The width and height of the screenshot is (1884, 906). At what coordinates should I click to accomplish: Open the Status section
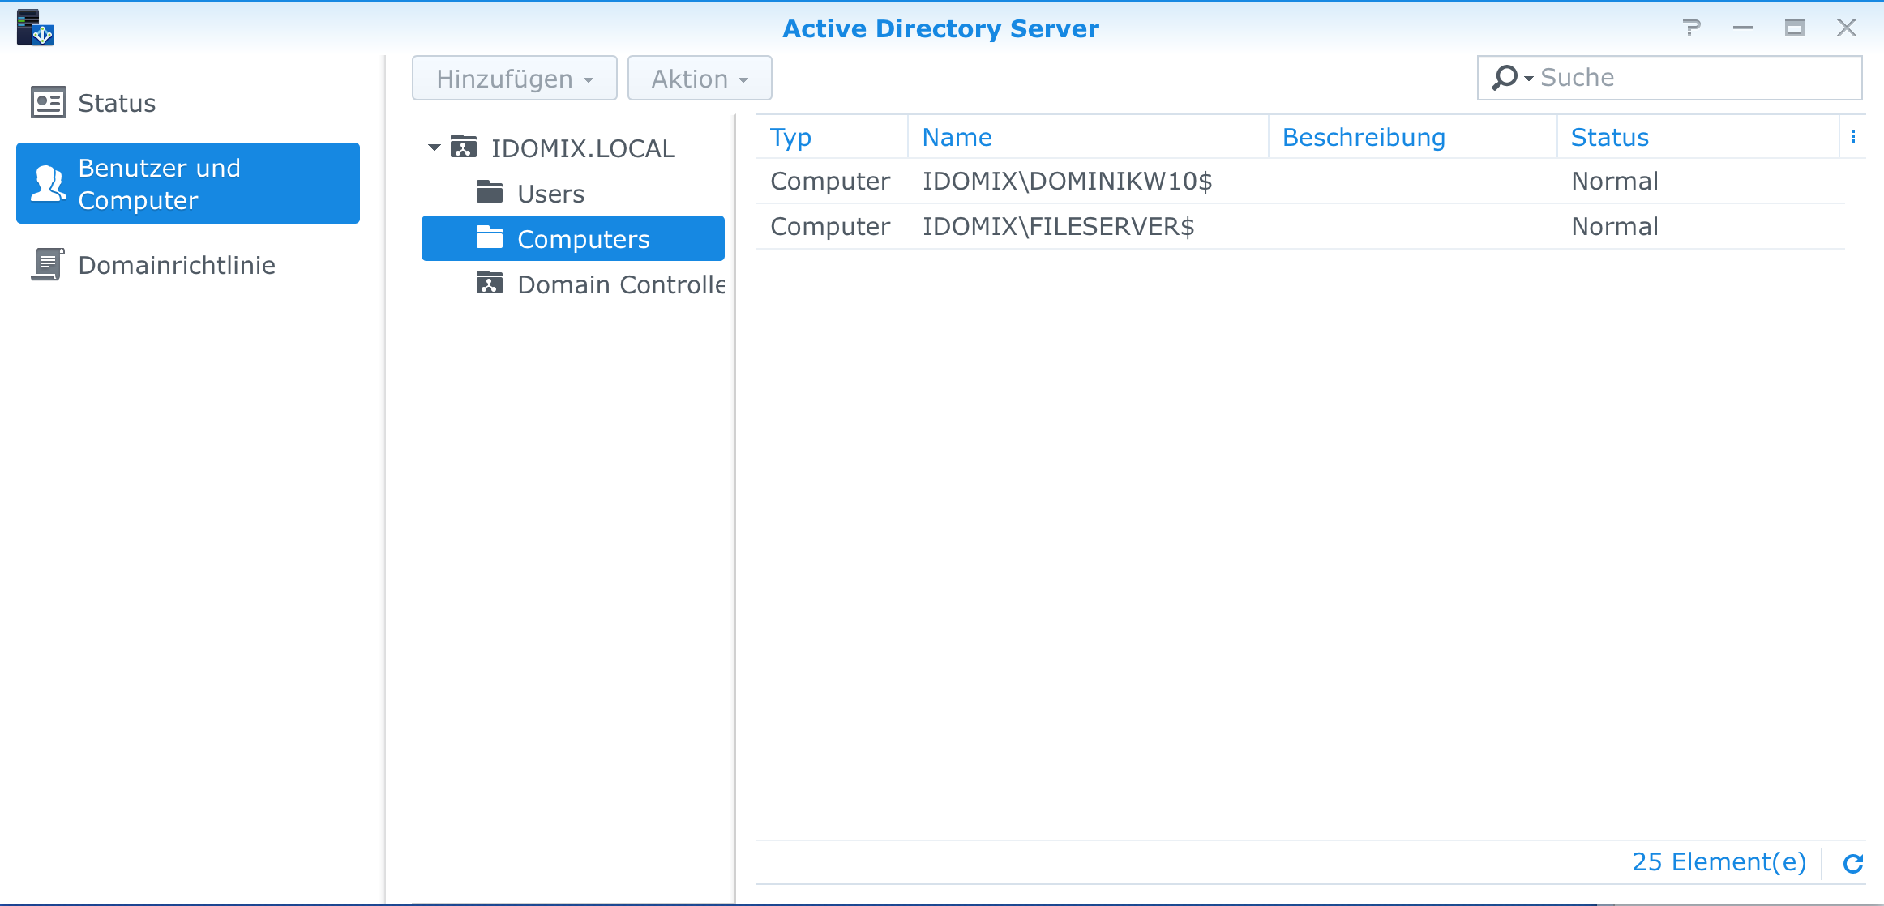coord(188,103)
